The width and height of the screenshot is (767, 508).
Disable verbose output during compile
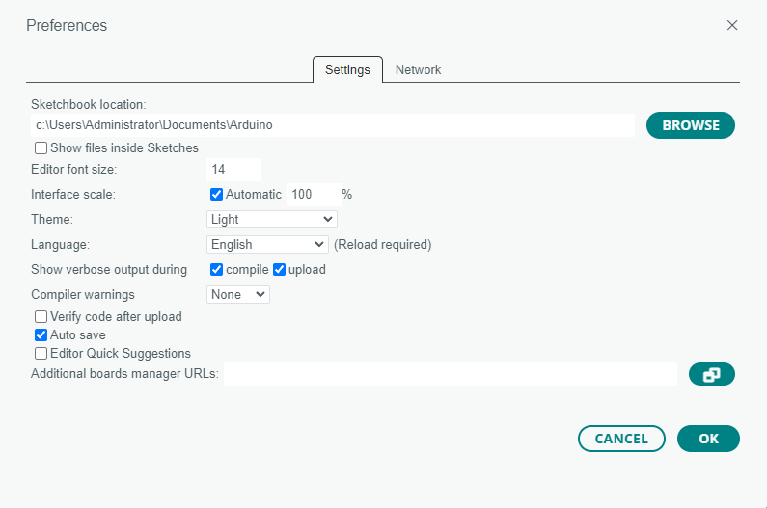tap(216, 270)
